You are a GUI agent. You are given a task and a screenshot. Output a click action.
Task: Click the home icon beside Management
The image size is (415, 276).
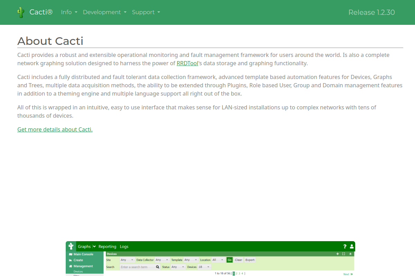[x=71, y=266]
